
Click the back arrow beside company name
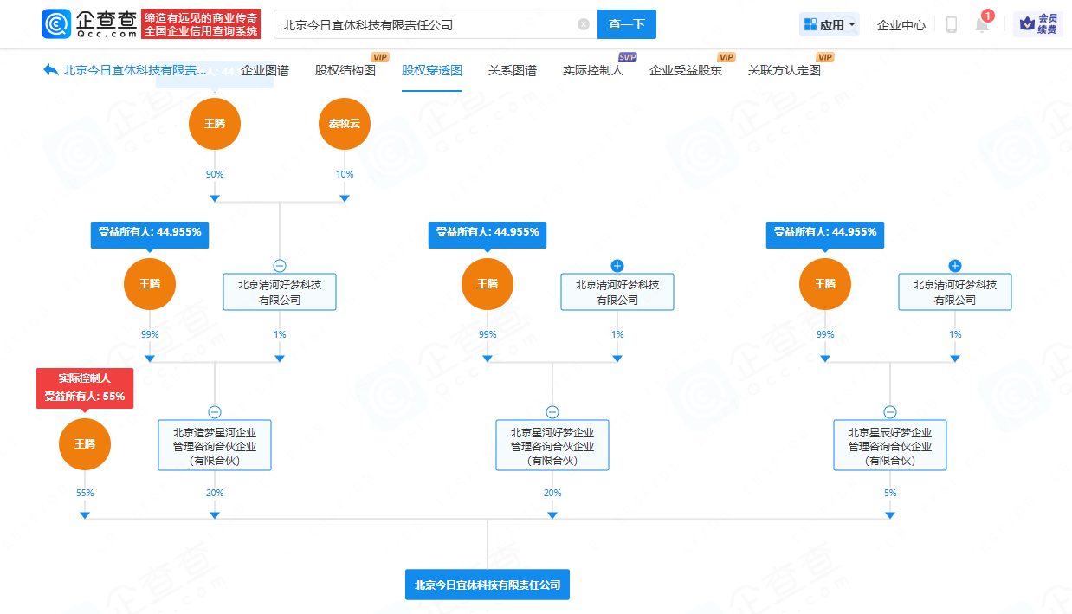(x=50, y=70)
